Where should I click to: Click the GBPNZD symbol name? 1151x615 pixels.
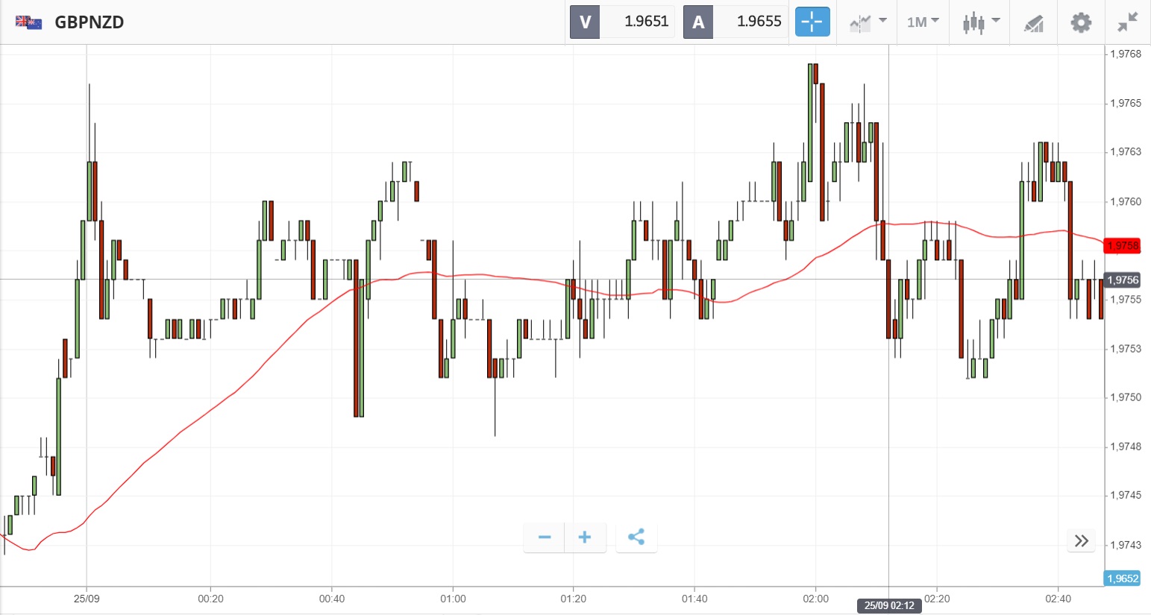click(90, 22)
